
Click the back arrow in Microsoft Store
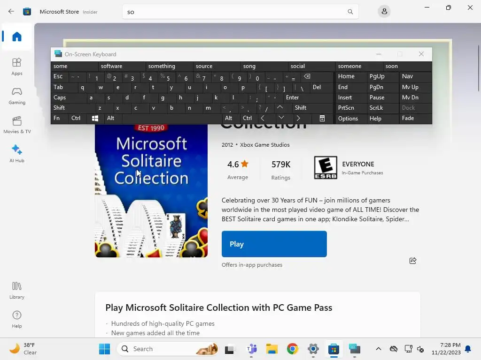coord(11,12)
